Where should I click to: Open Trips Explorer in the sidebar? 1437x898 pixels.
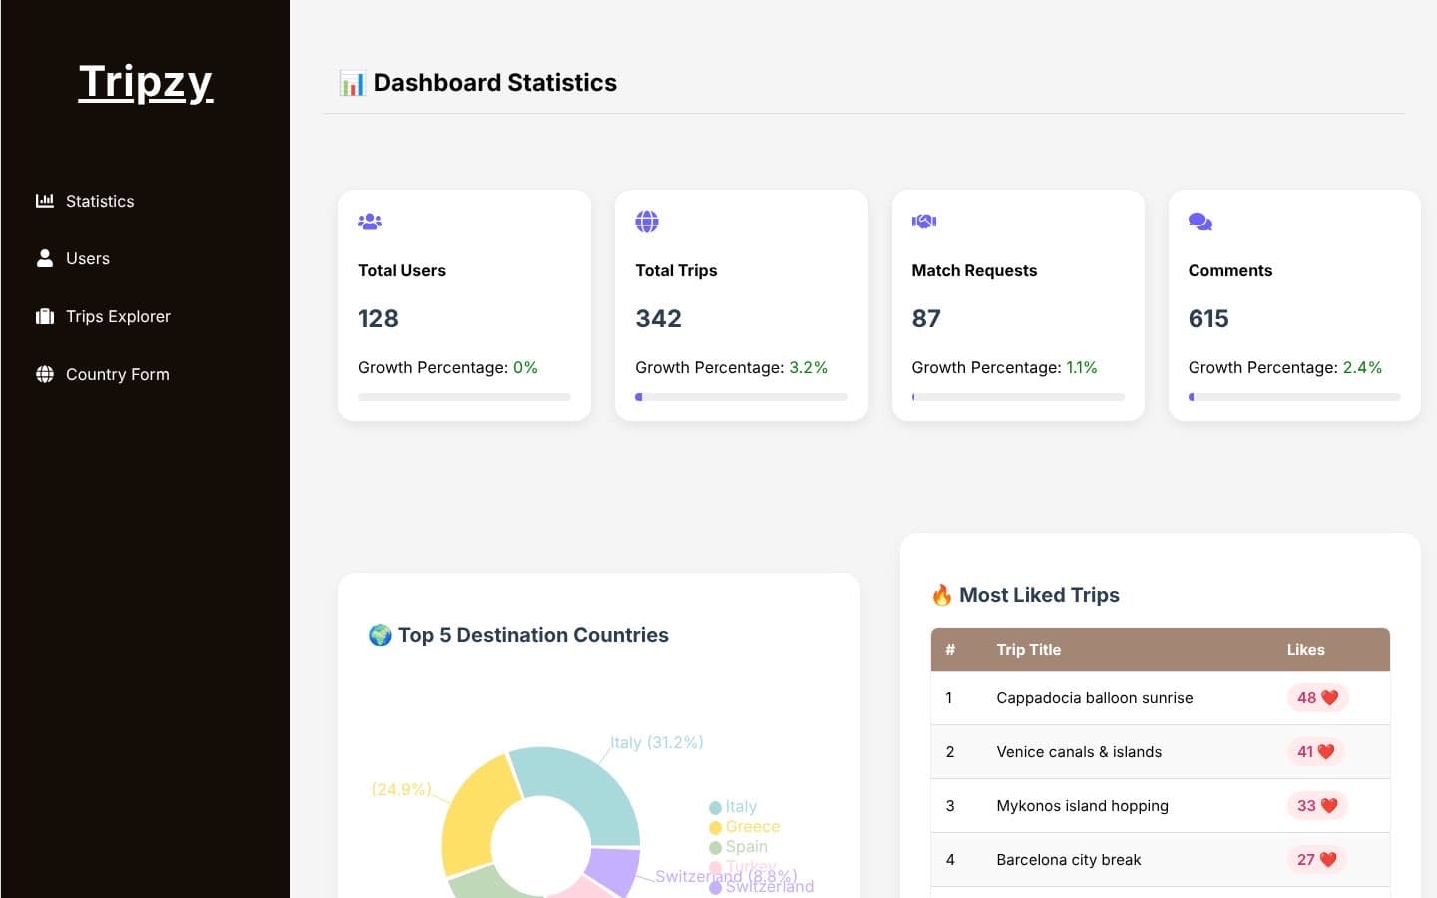(118, 316)
